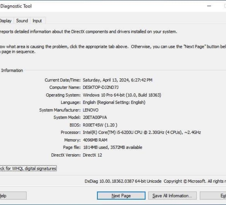The image size is (226, 205).
Task: Click the 4096MB RAM memory value
Action: [95, 140]
